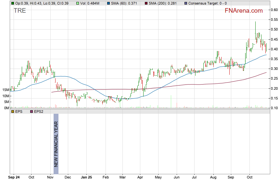The width and height of the screenshot is (279, 184).
Task: Click the tall volume spike before June
Action: pyautogui.click(x=171, y=101)
